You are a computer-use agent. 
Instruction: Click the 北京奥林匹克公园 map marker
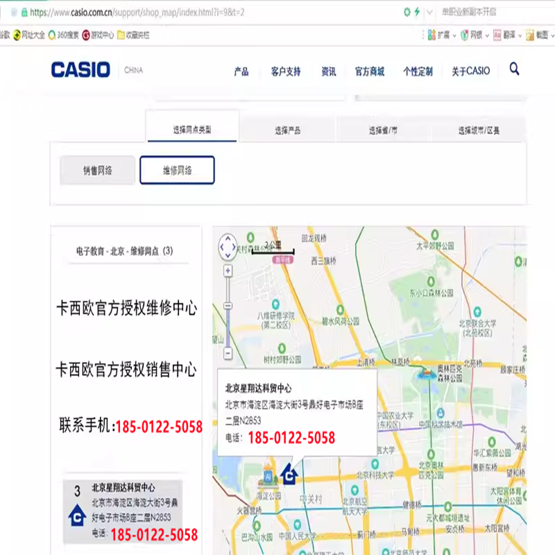[x=431, y=454]
